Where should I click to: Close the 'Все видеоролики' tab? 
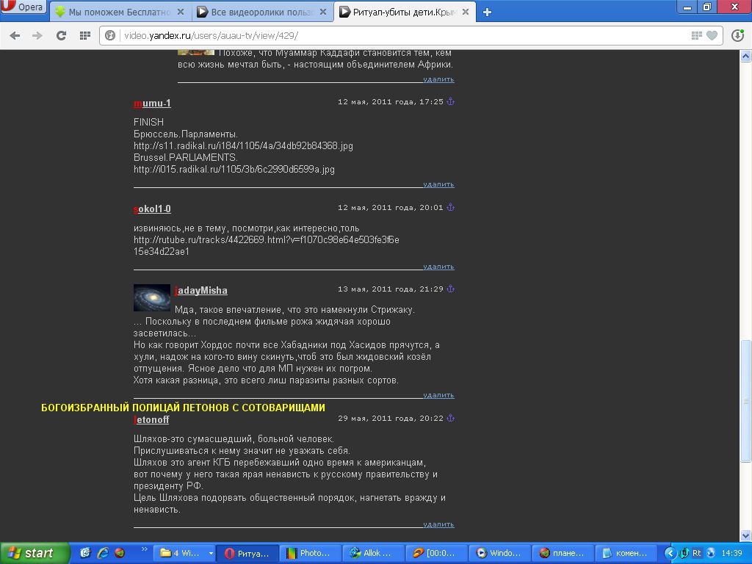pyautogui.click(x=323, y=12)
